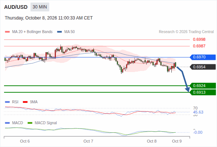
Task: Click the MACD blue legend swatch
Action: [7, 123]
